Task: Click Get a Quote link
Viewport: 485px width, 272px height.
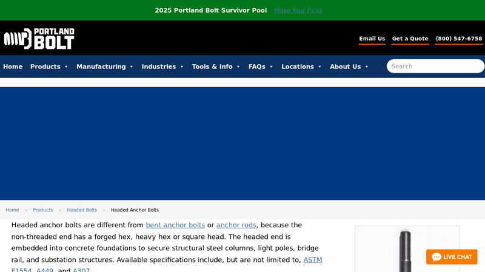Action: click(x=410, y=39)
